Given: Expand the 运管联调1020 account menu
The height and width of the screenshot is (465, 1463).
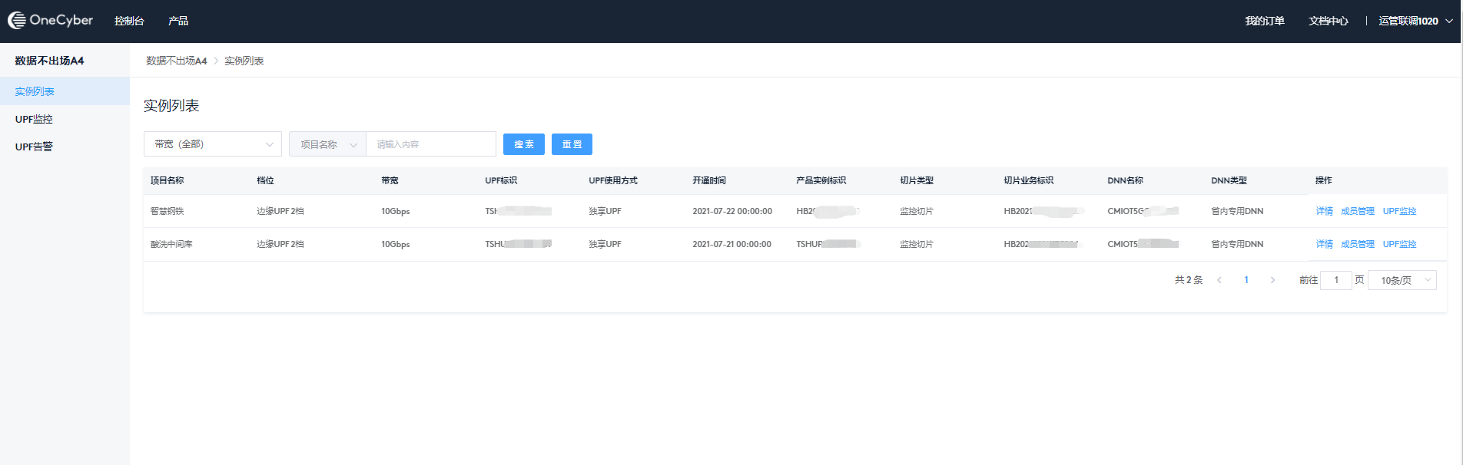Looking at the screenshot, I should tap(1415, 21).
